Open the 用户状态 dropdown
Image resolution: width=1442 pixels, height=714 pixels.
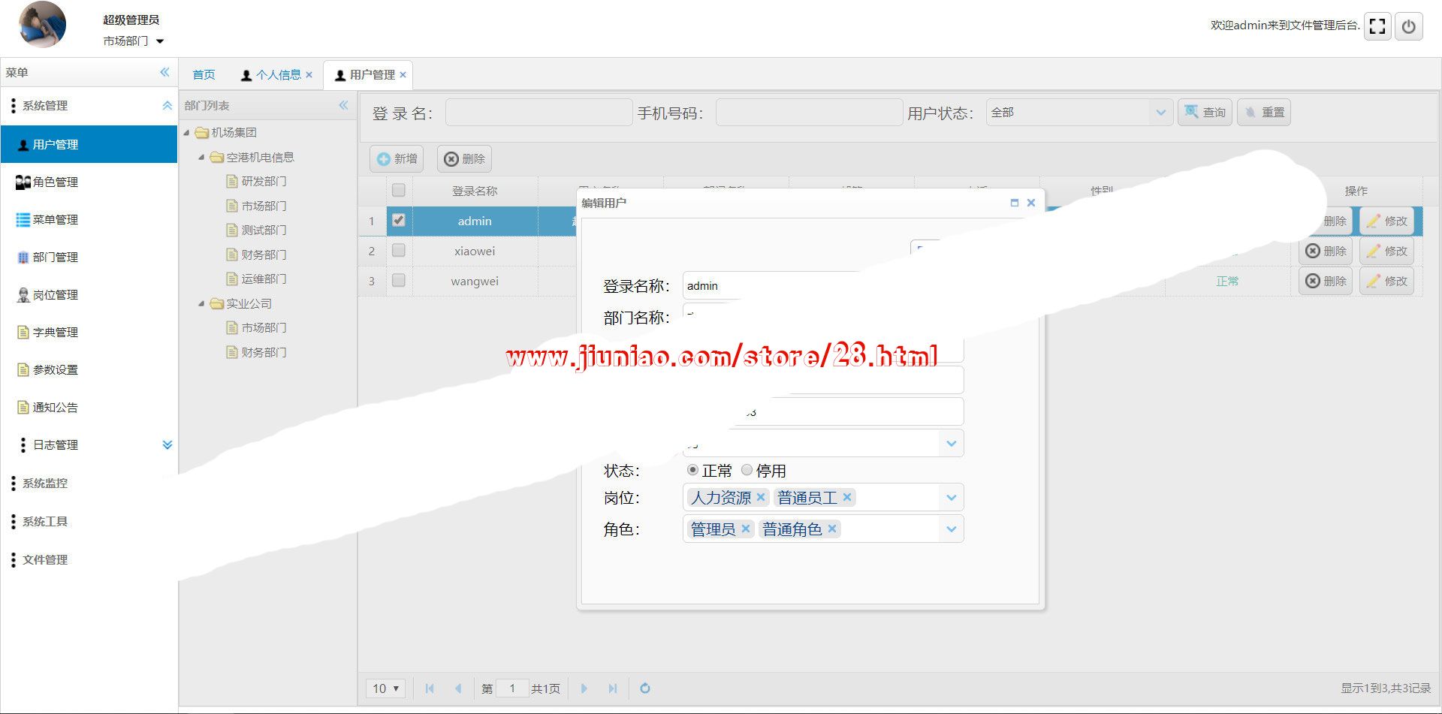(x=1161, y=113)
